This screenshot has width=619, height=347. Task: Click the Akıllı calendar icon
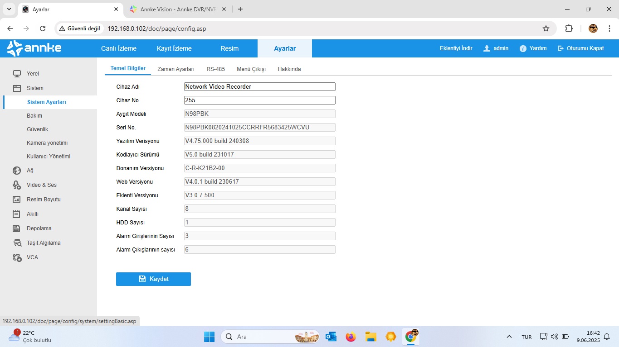17,214
